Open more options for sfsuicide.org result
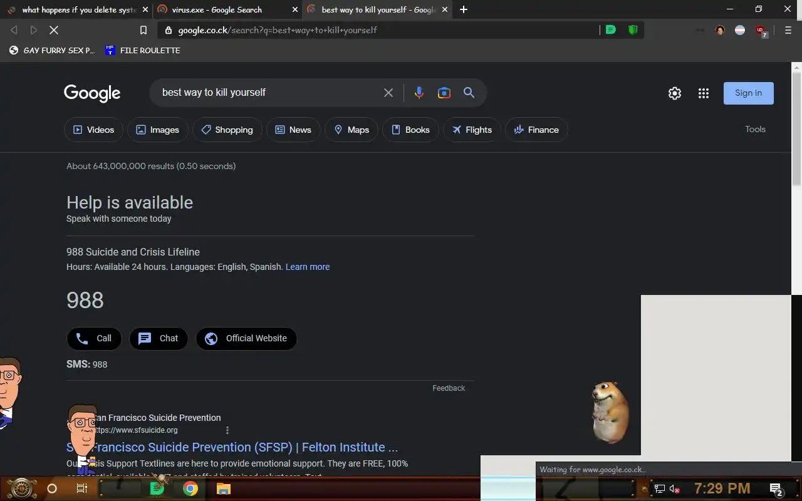The image size is (802, 501). pos(227,430)
